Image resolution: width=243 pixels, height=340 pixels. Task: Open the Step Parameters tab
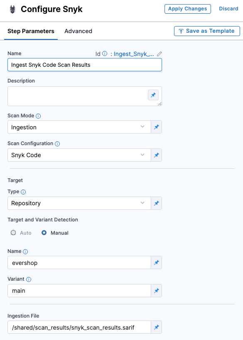[31, 31]
